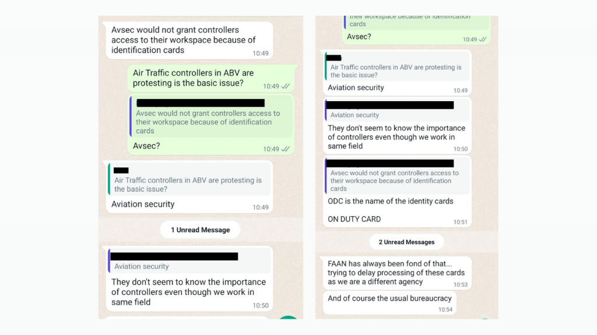
Task: Click the "2 Unread Messages" divider pill
Action: pos(406,242)
